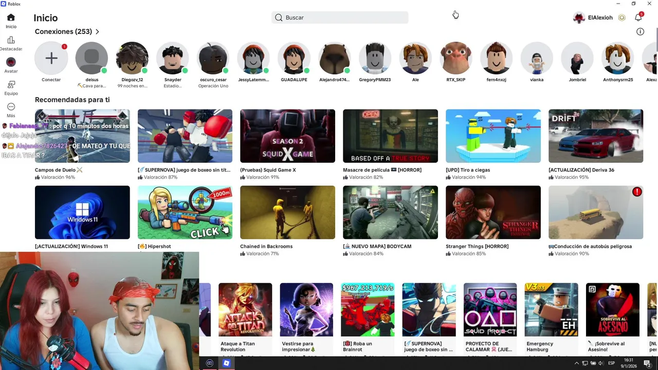Open the ESP language indicator
Screen dimensions: 658x370
612,363
